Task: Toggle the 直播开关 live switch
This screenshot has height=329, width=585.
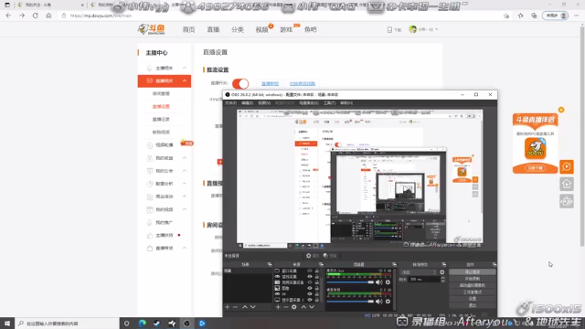Action: tap(240, 83)
